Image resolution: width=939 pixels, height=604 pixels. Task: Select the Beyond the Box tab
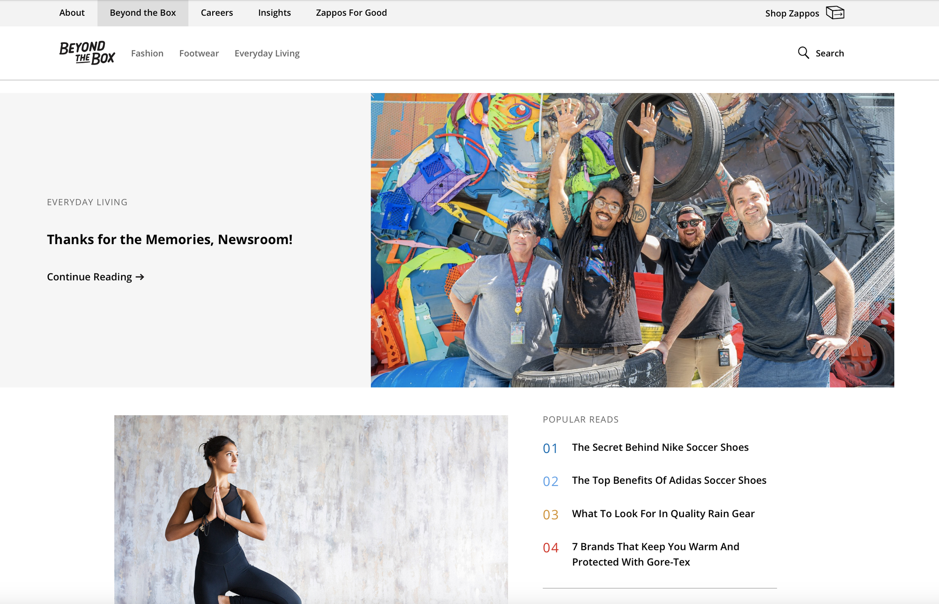pyautogui.click(x=143, y=13)
